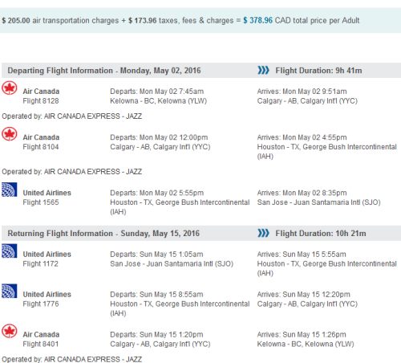Click Air Canada logo for Flight 8401
This screenshot has width=401, height=363.
[10, 331]
